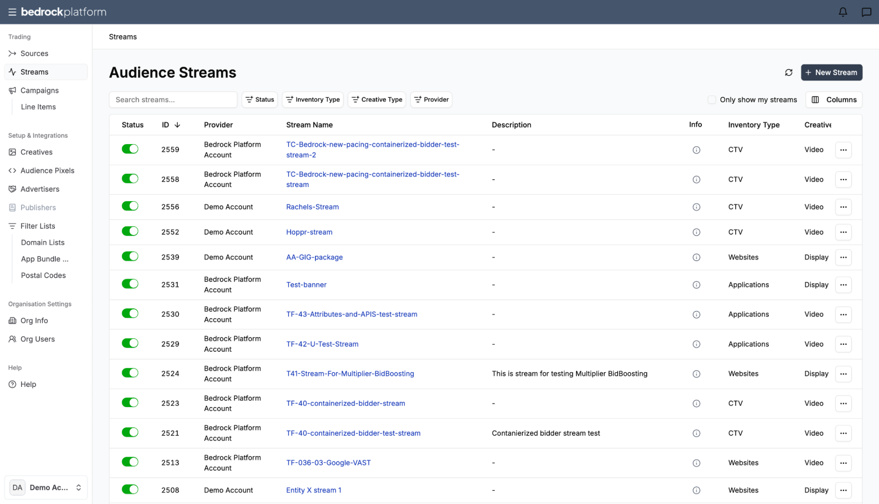Click the Stream Name column header
879x504 pixels.
309,125
